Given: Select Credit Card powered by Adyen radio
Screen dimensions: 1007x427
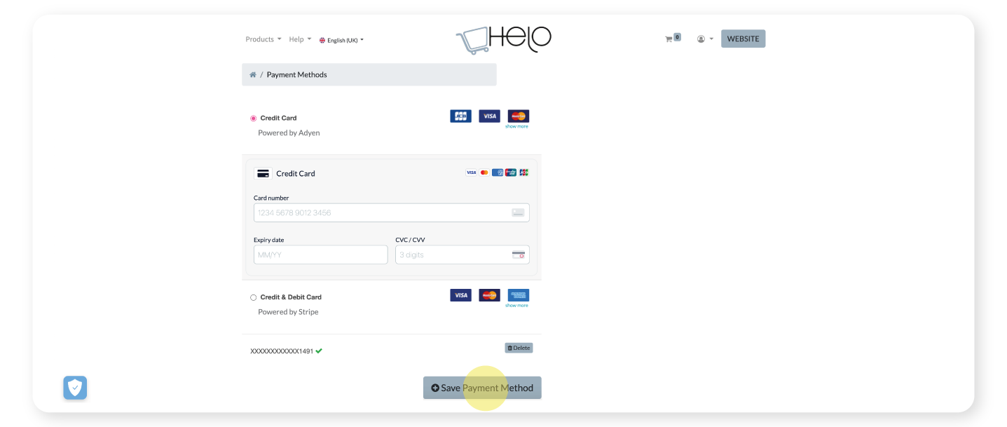Looking at the screenshot, I should (254, 118).
